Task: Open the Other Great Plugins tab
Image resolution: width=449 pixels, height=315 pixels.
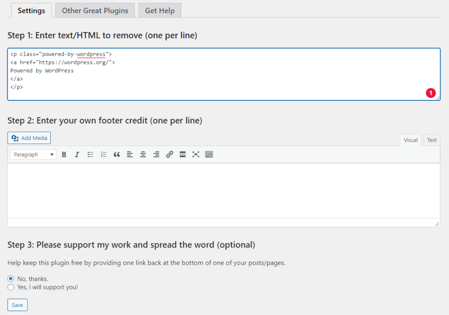Action: click(x=95, y=11)
